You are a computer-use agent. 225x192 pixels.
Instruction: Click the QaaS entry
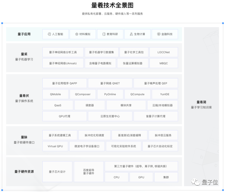(x=58, y=105)
